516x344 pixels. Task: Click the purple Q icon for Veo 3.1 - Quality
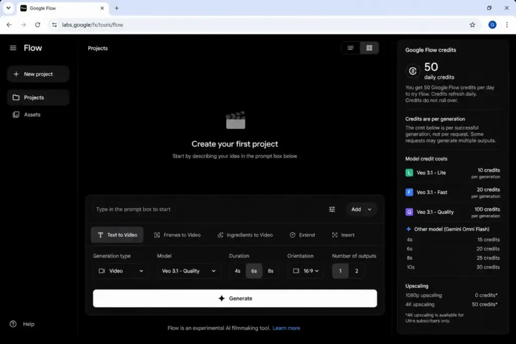409,212
